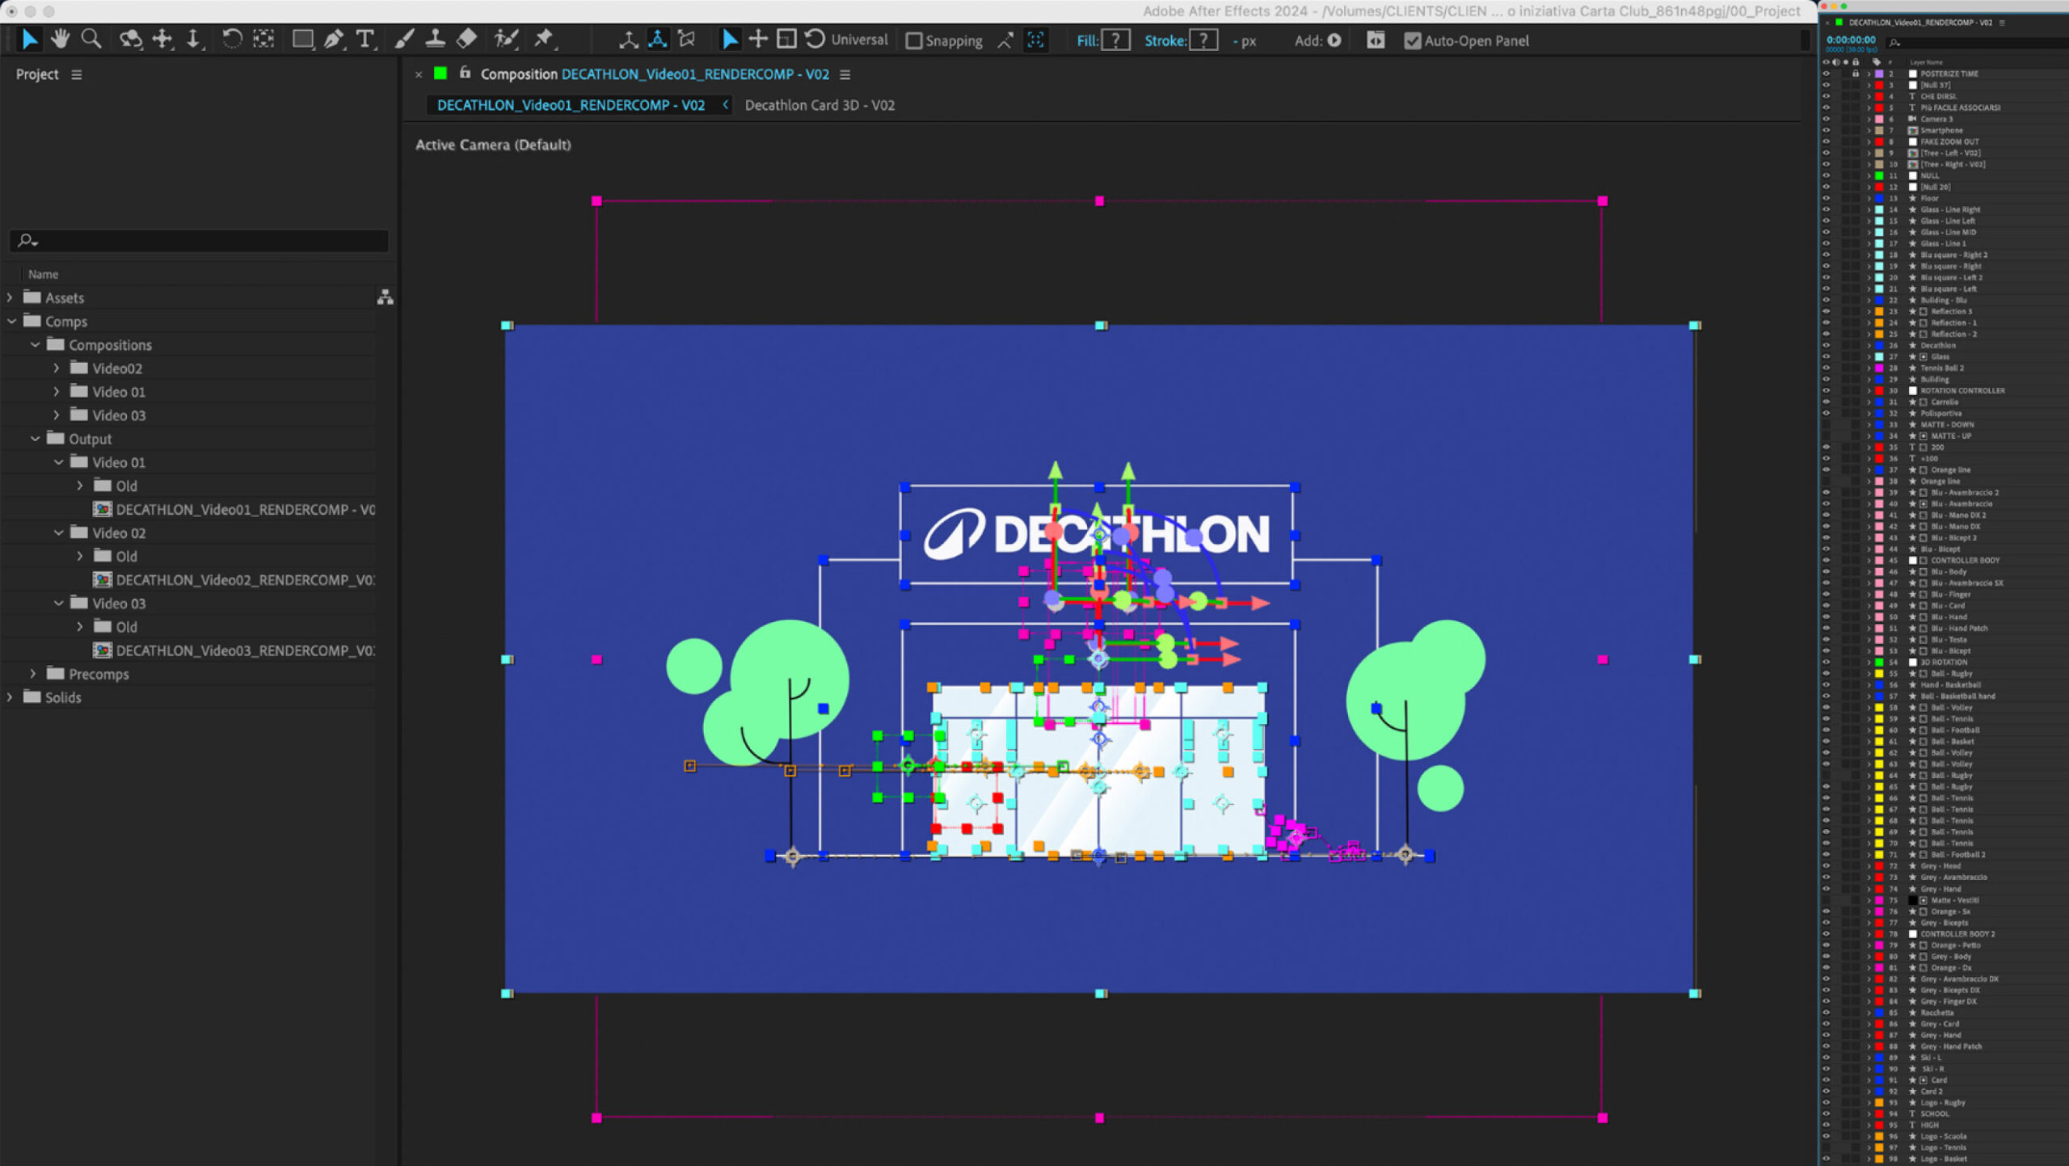2069x1166 pixels.
Task: Select the Zoom magnifier tool
Action: click(x=91, y=40)
